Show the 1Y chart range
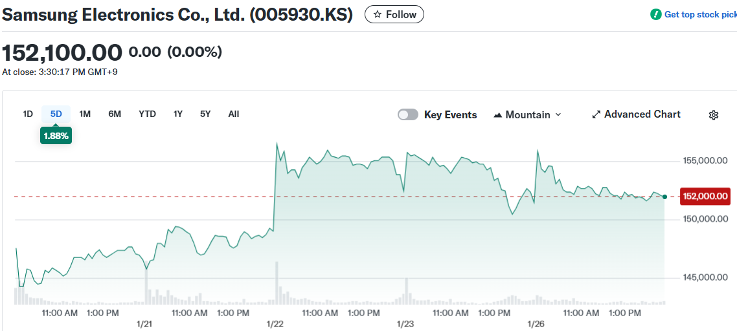 (x=177, y=114)
